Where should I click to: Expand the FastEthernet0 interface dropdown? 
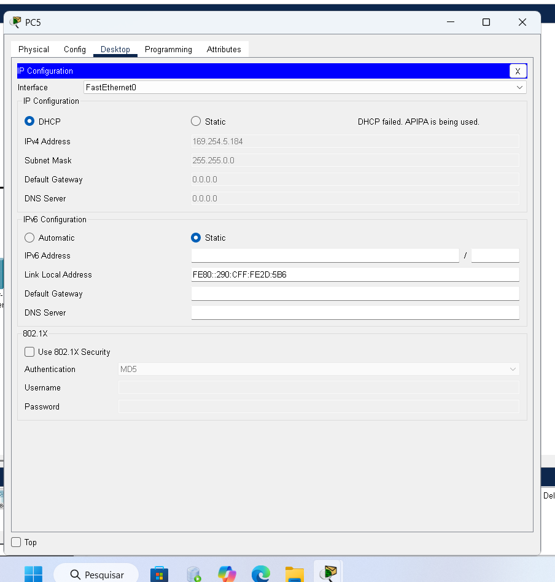tap(305, 88)
